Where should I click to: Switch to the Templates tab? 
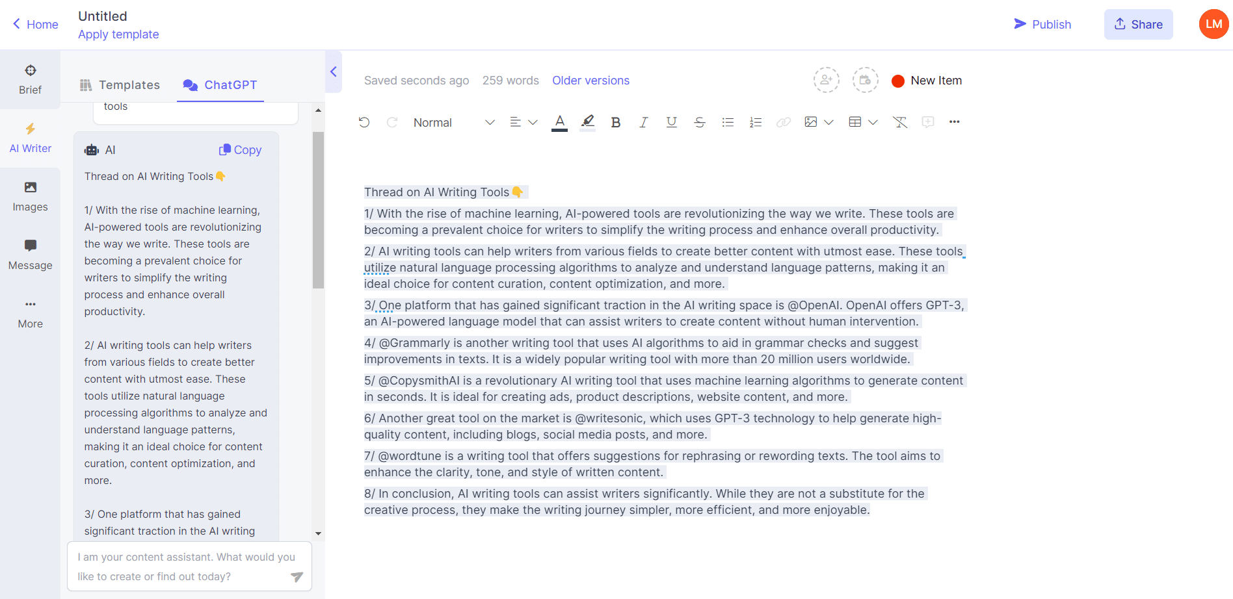point(120,85)
